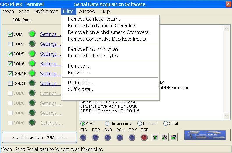Choose Prefix data... menu entry
The height and width of the screenshot is (153, 232).
[x=110, y=83]
